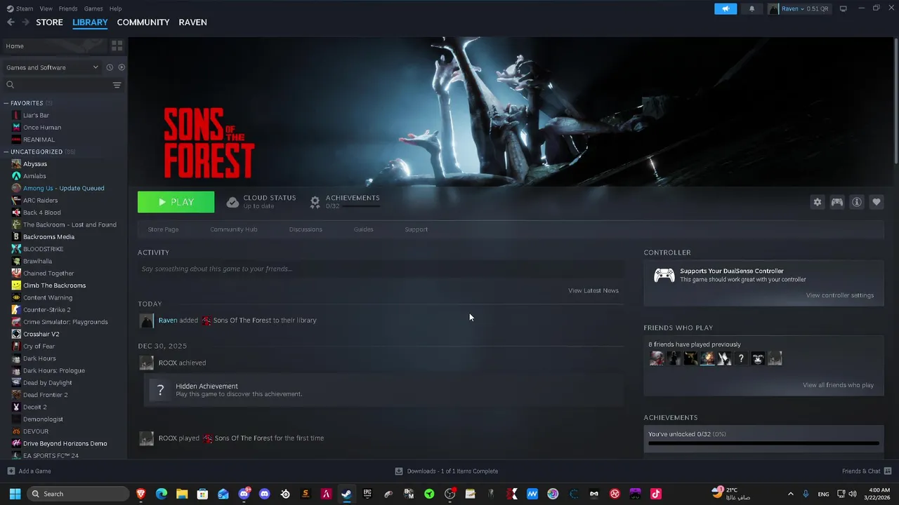The image size is (899, 505).
Task: Open Brave browser from taskbar
Action: [140, 494]
